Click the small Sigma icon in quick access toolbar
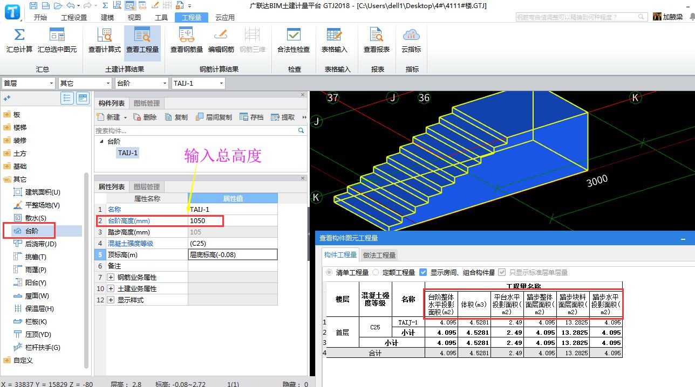The width and height of the screenshot is (695, 387). tap(105, 6)
